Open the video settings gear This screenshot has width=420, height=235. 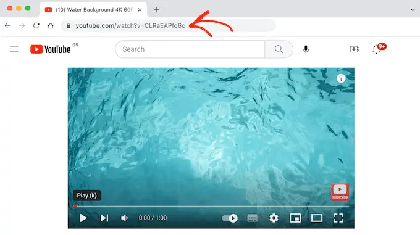click(274, 218)
